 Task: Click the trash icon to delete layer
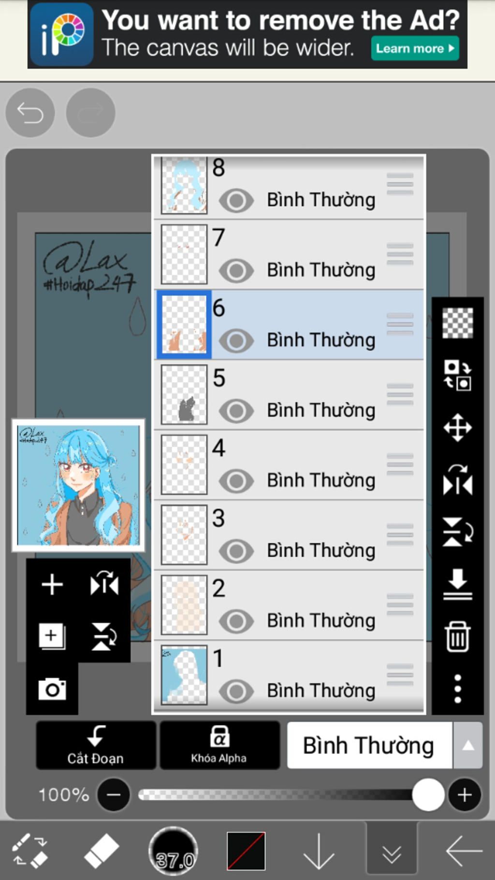pos(457,636)
